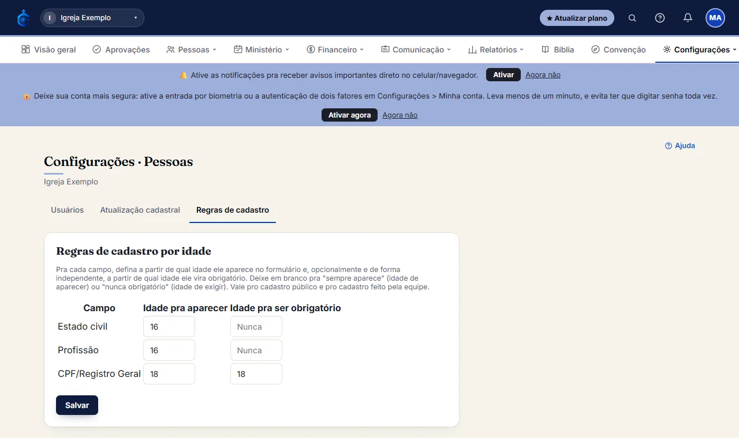Image resolution: width=739 pixels, height=438 pixels.
Task: Click CPF/Registro Geral idade pra aparecer field
Action: pyautogui.click(x=169, y=374)
